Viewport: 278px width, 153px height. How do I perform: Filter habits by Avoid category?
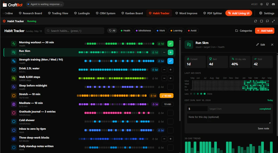tap(192, 30)
